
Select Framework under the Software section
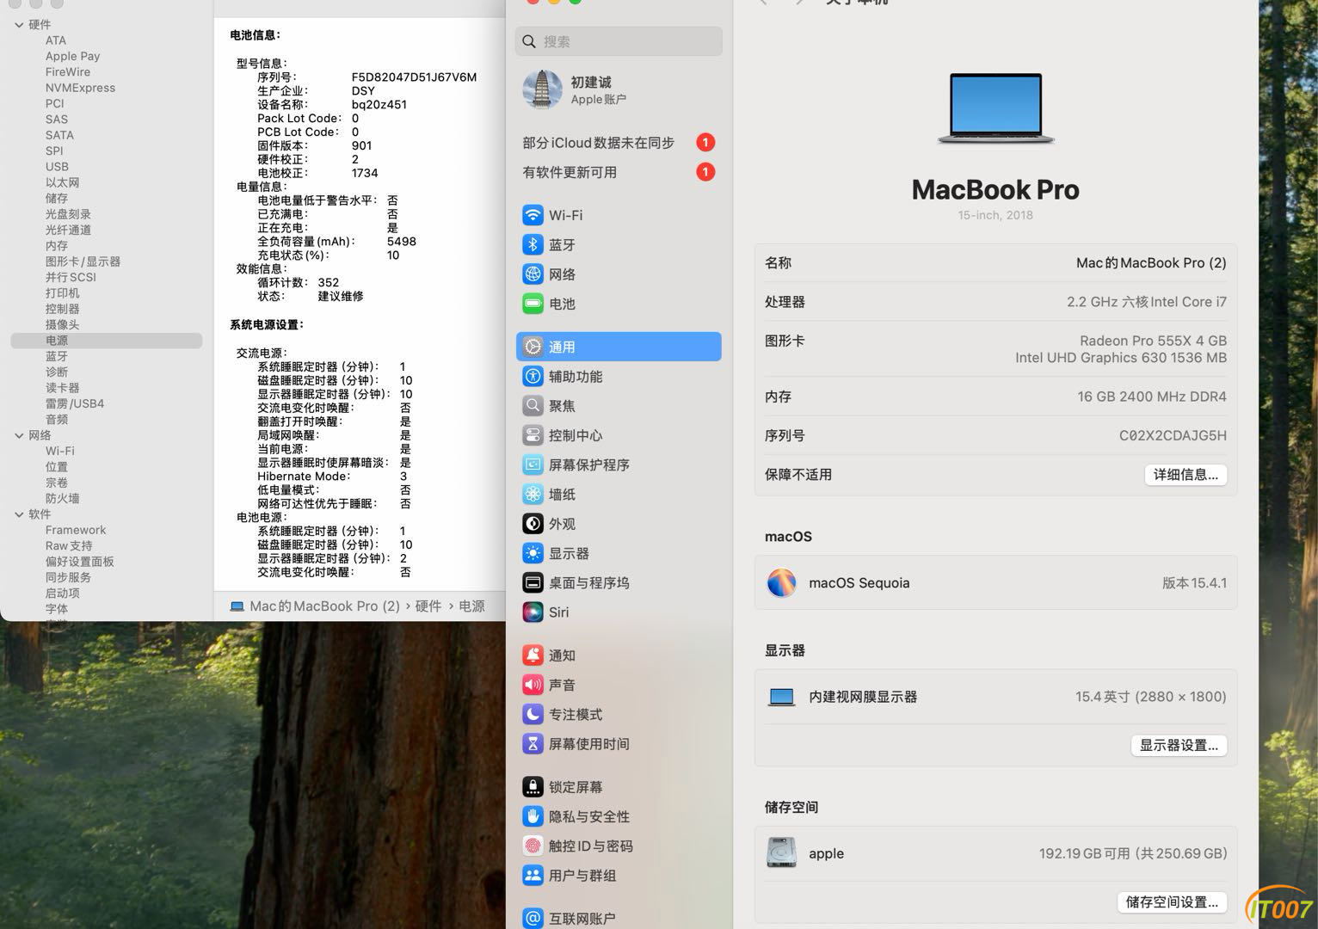(76, 530)
